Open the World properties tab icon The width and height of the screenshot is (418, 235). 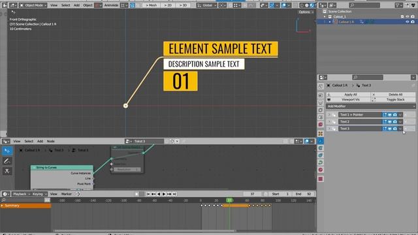pyautogui.click(x=321, y=125)
